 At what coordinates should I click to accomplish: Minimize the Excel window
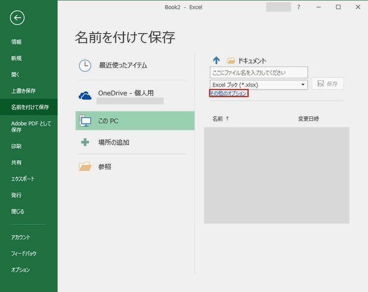pyautogui.click(x=318, y=7)
